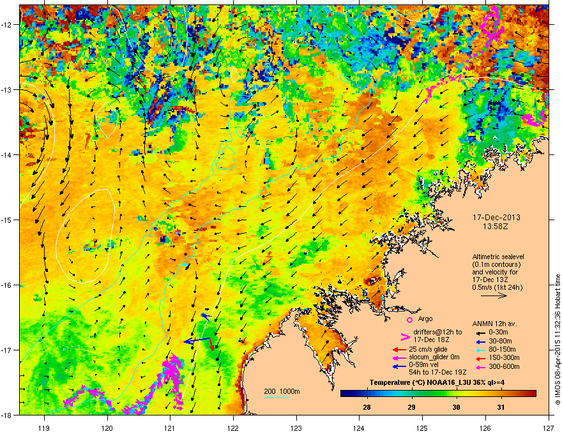Viewport: 562px width, 434px height.
Task: Click the red 150-300m ANMN legend arrow
Action: click(481, 359)
